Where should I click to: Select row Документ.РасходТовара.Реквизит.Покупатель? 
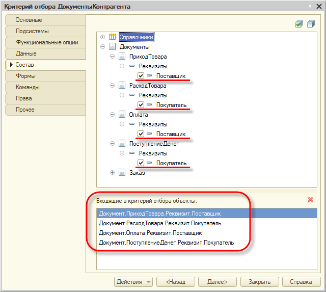(207, 223)
